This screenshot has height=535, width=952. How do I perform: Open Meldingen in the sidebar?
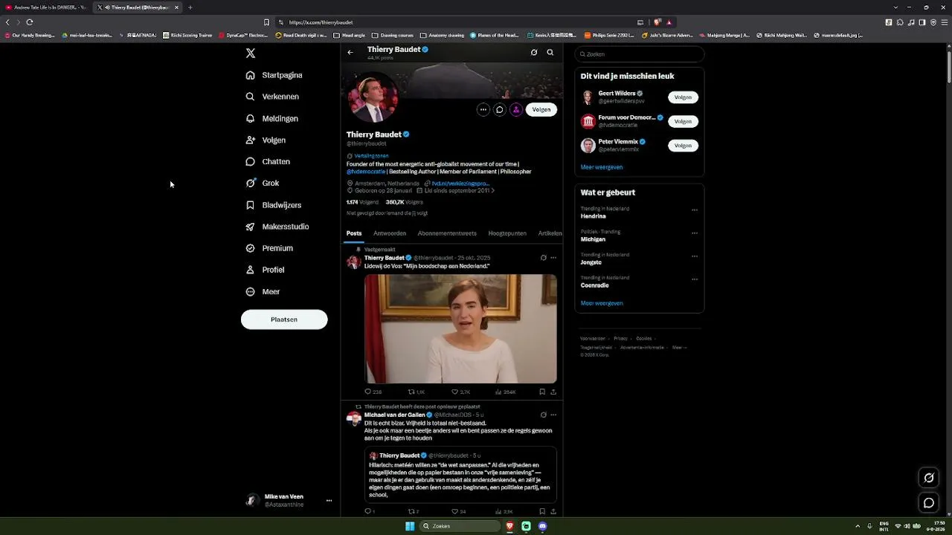click(271, 118)
